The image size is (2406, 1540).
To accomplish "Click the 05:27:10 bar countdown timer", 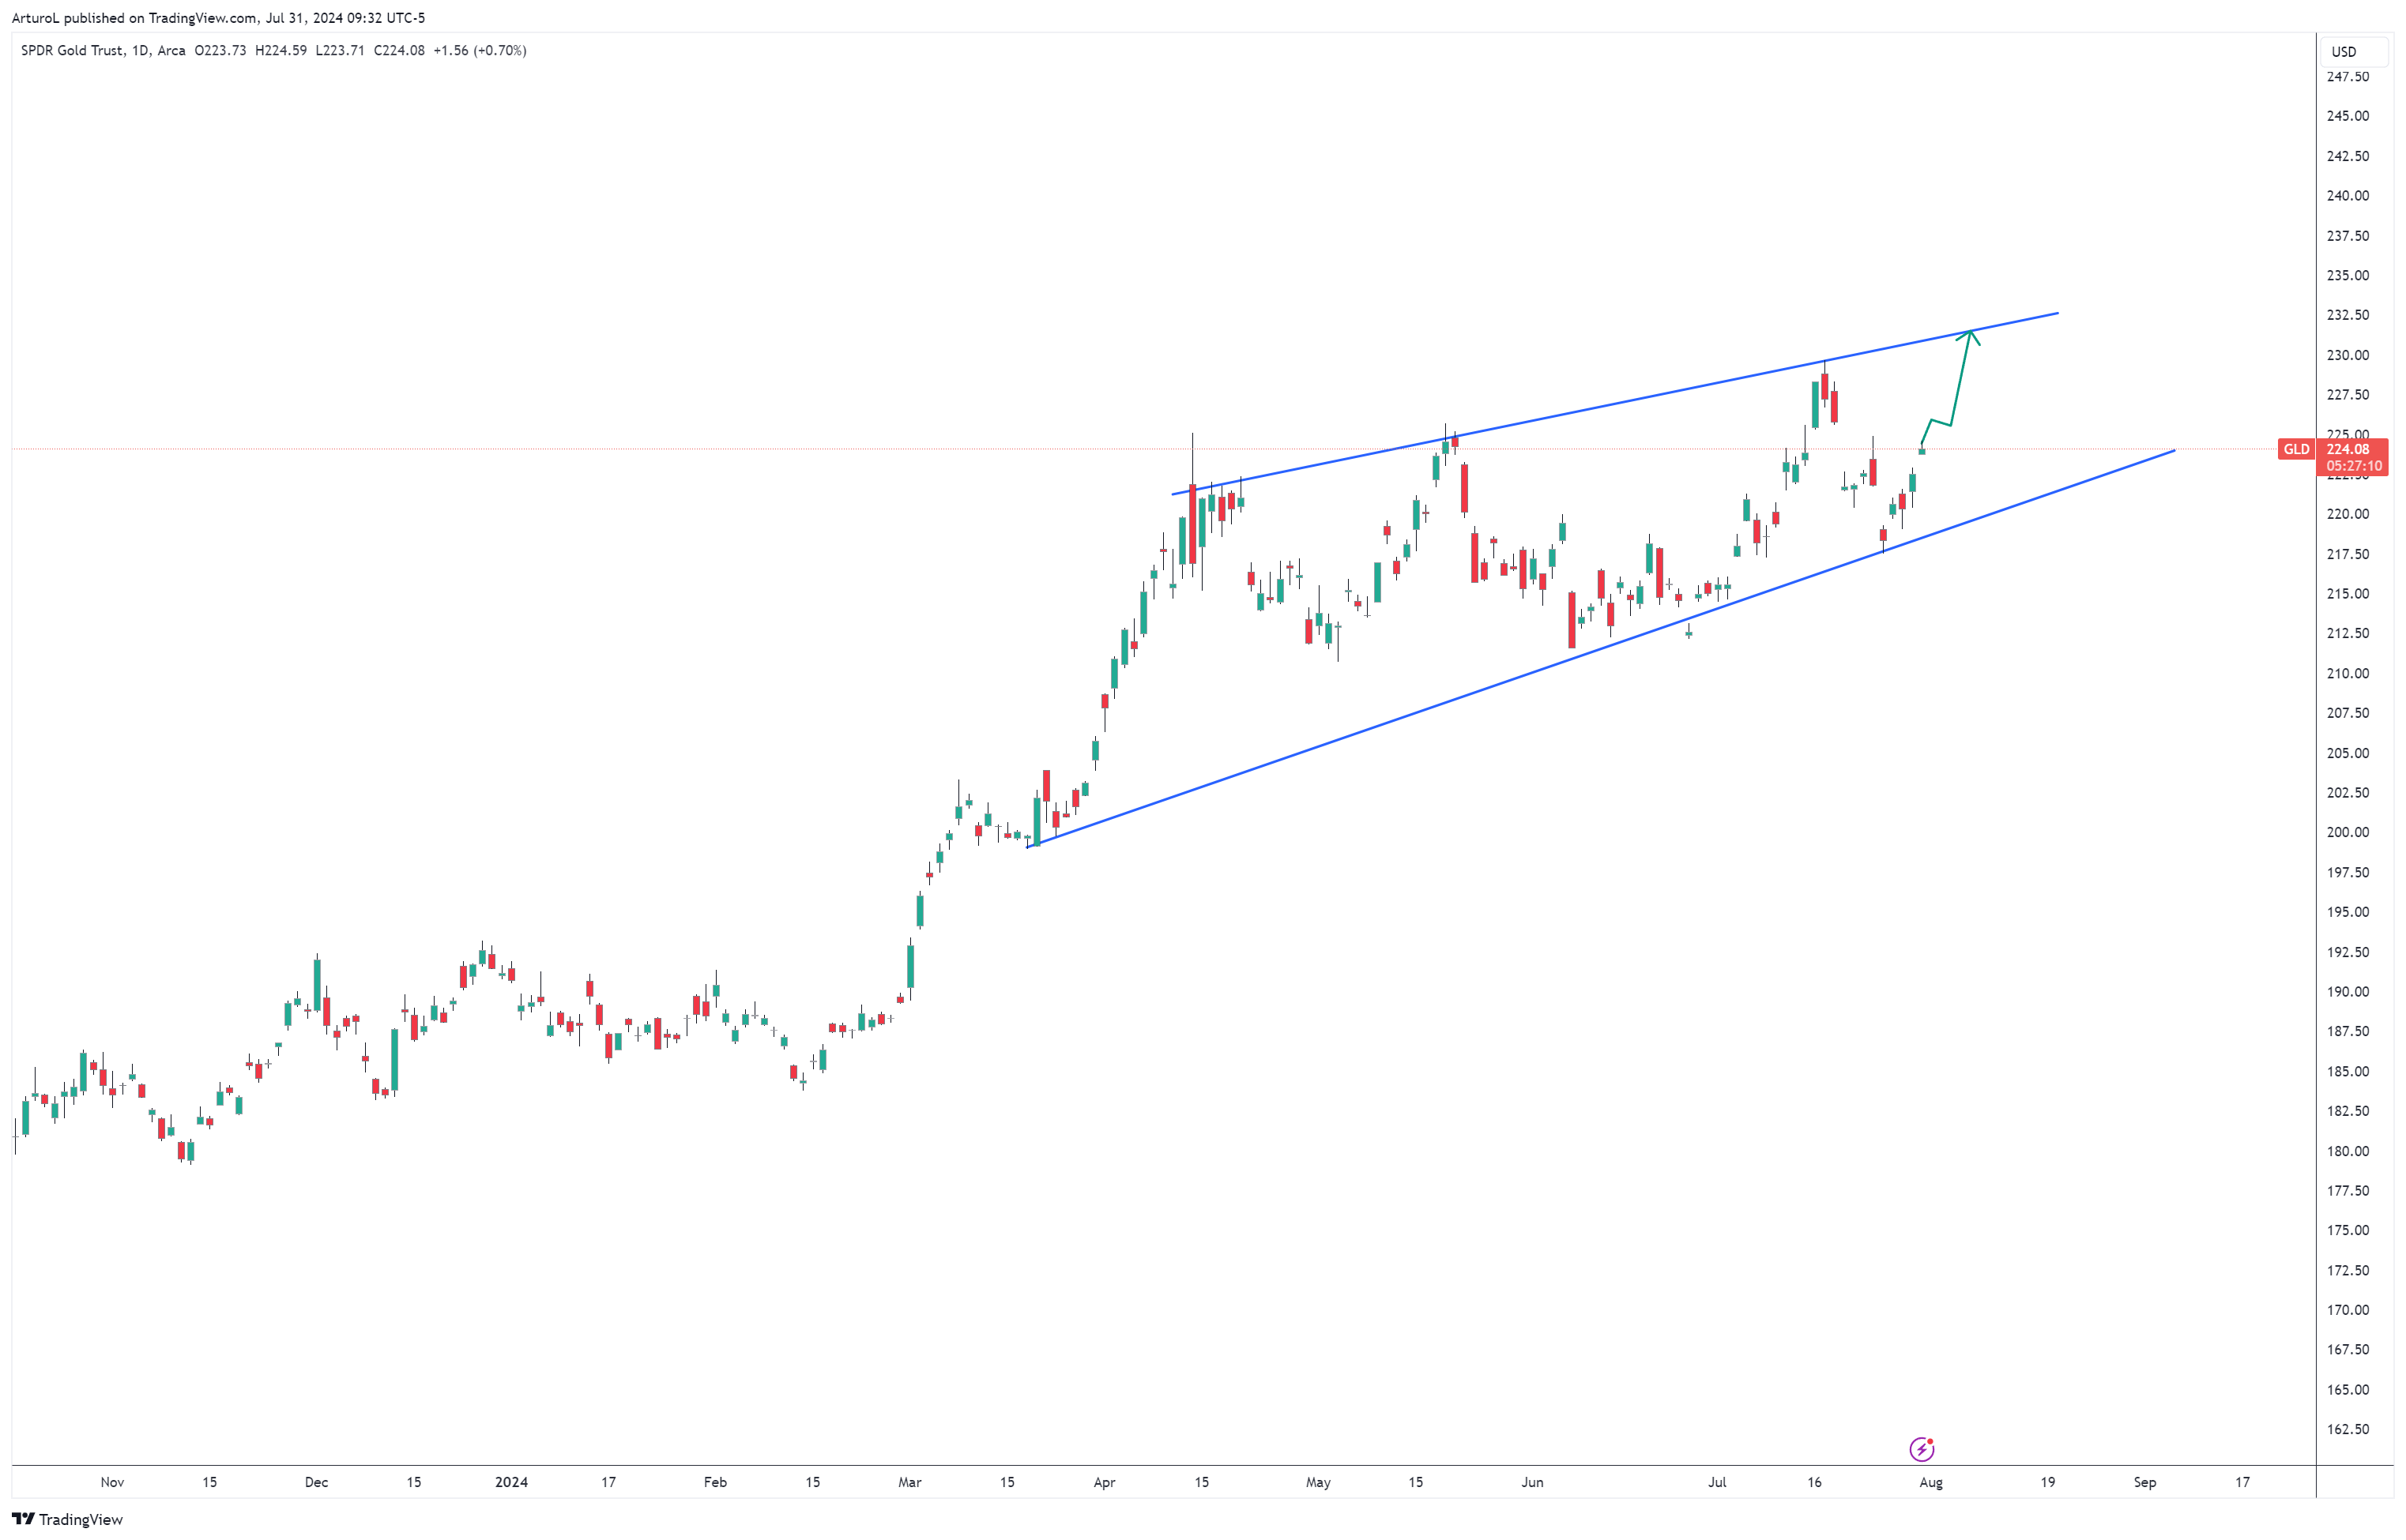I will [2352, 466].
